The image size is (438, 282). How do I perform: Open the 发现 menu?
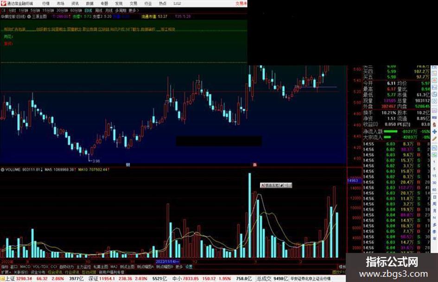119,3
